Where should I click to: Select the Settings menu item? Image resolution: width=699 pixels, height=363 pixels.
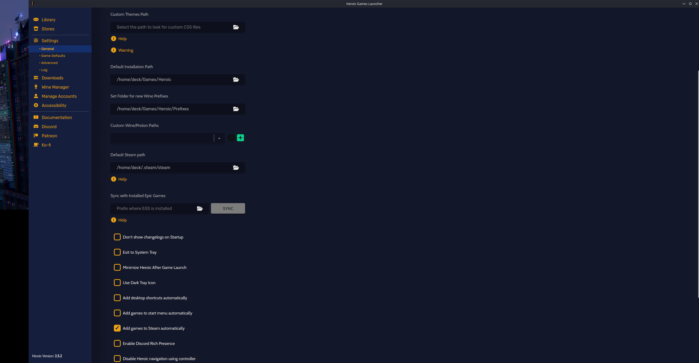(x=50, y=41)
